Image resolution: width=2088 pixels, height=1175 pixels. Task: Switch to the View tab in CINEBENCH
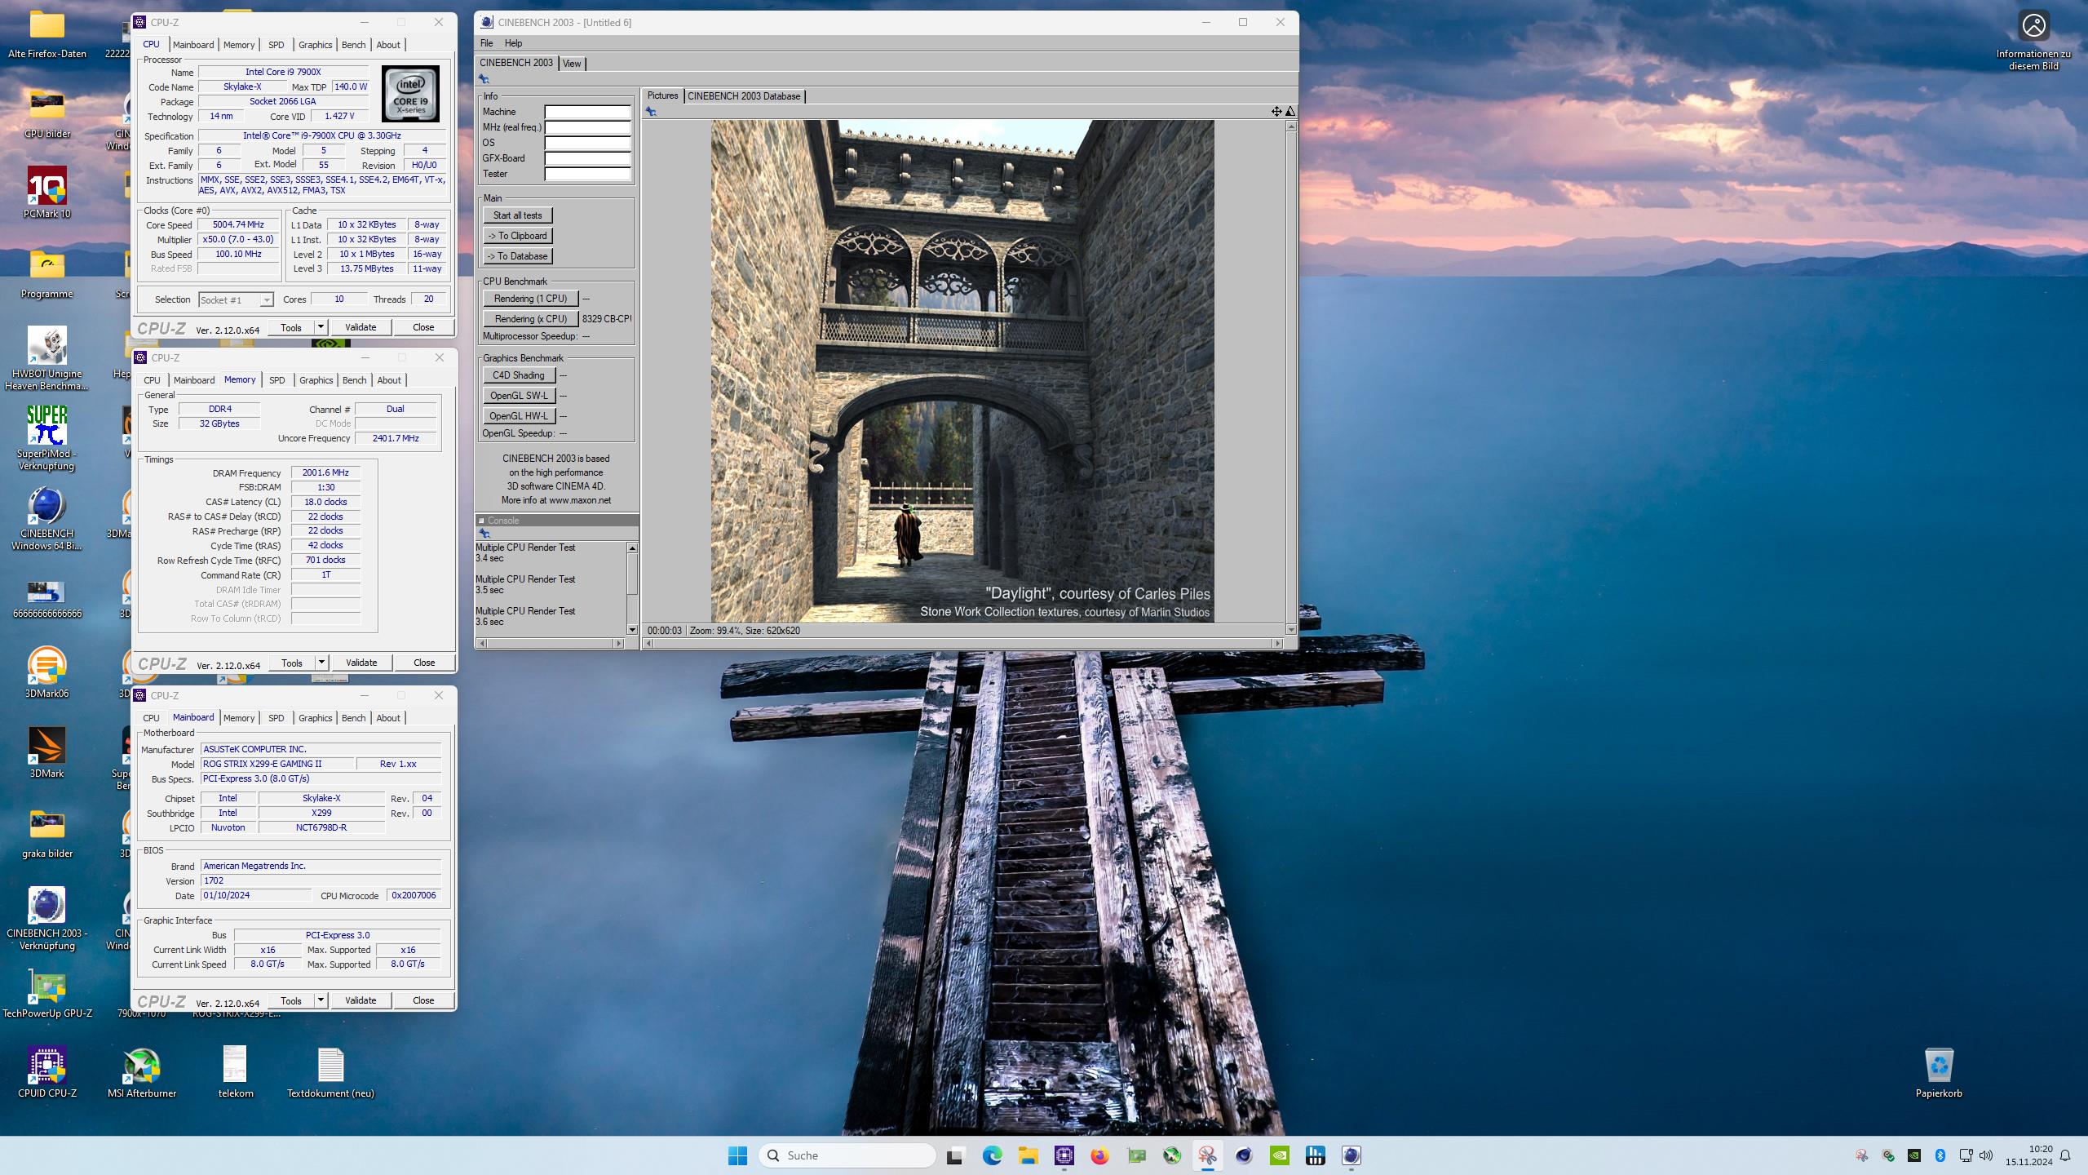coord(572,64)
